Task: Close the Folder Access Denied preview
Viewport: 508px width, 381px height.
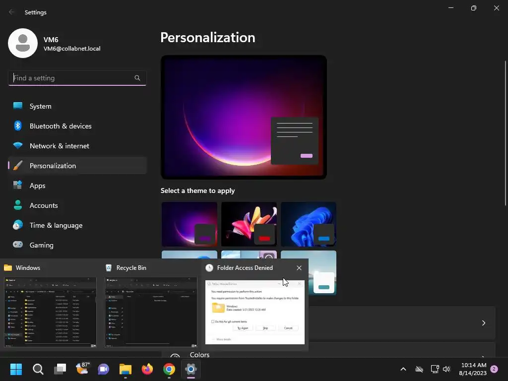Action: 299,268
